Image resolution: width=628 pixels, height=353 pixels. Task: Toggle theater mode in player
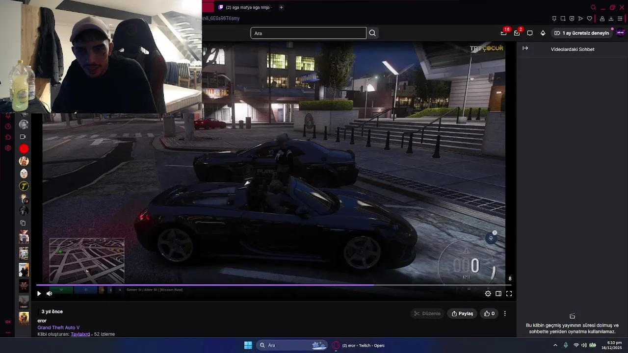[498, 294]
